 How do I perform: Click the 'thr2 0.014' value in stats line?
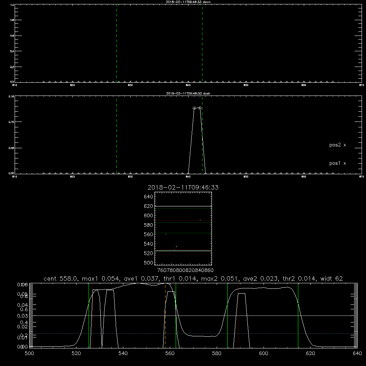pos(299,279)
